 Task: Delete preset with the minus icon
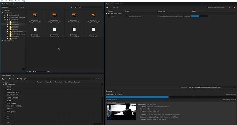[x=6, y=79]
